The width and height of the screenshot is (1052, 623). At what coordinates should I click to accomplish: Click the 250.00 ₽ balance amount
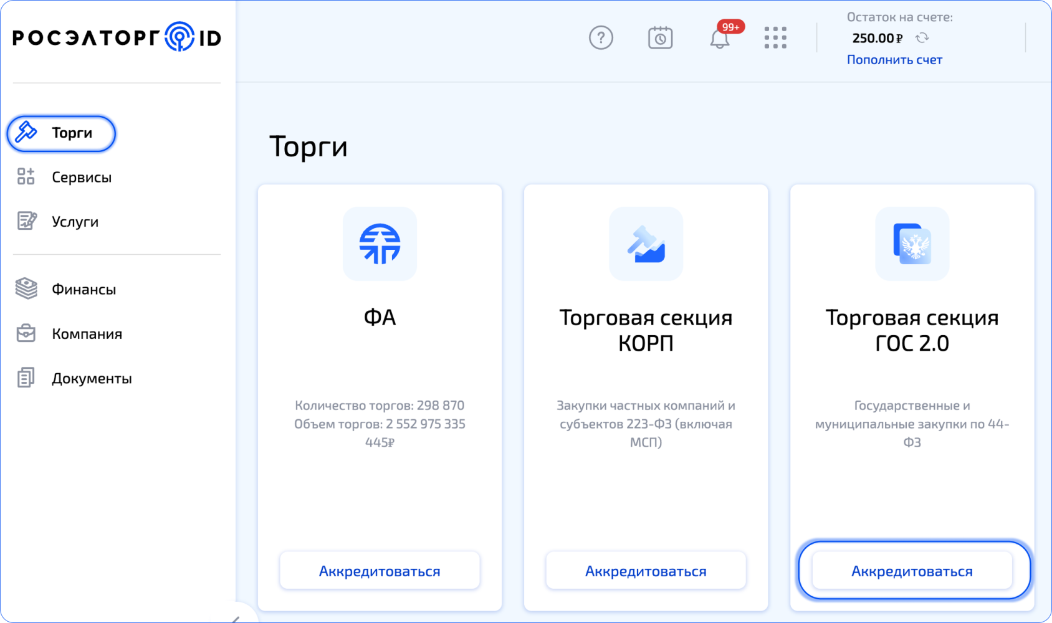(x=877, y=38)
